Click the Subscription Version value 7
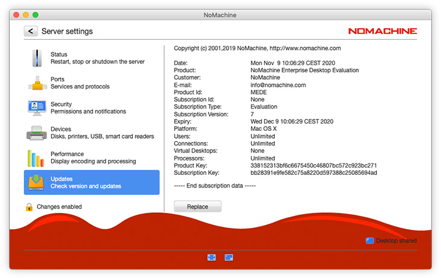Viewport: 441px width, 278px height. click(253, 115)
